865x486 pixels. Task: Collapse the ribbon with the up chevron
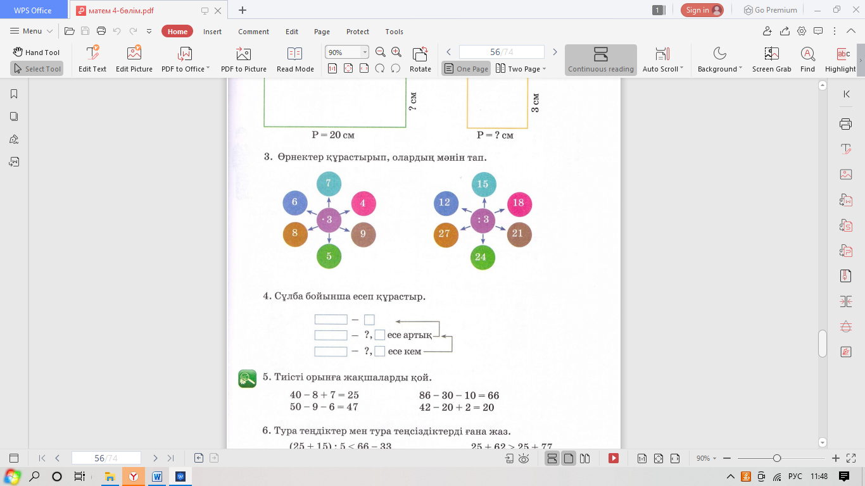852,31
